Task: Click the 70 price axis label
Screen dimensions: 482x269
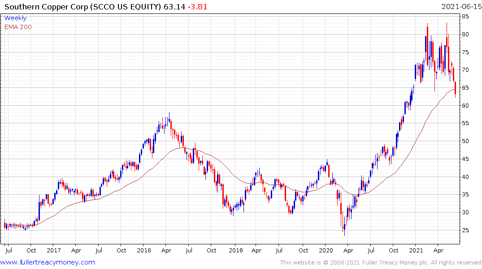Action: click(465, 70)
